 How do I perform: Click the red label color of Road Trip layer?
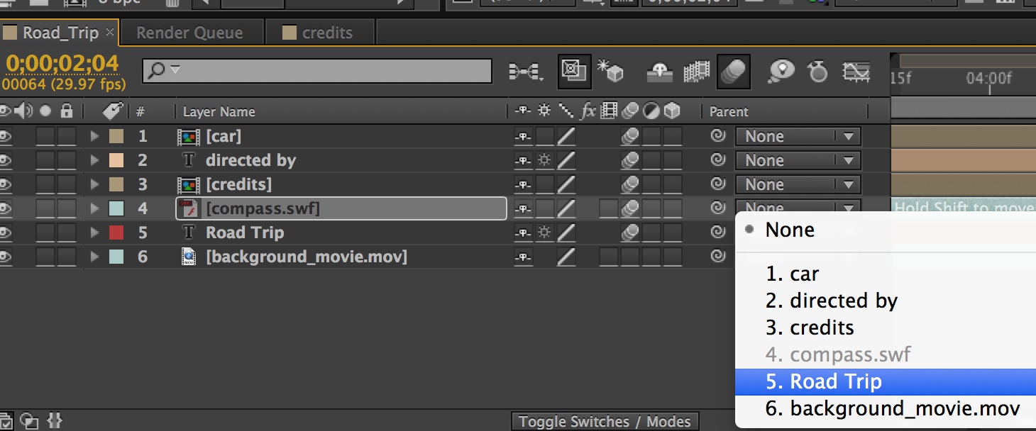pyautogui.click(x=116, y=233)
